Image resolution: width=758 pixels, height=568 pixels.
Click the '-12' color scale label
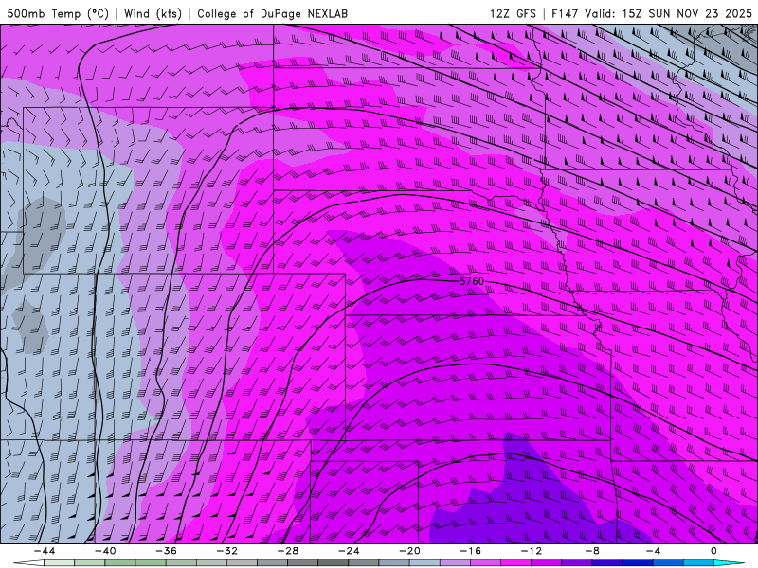532,551
